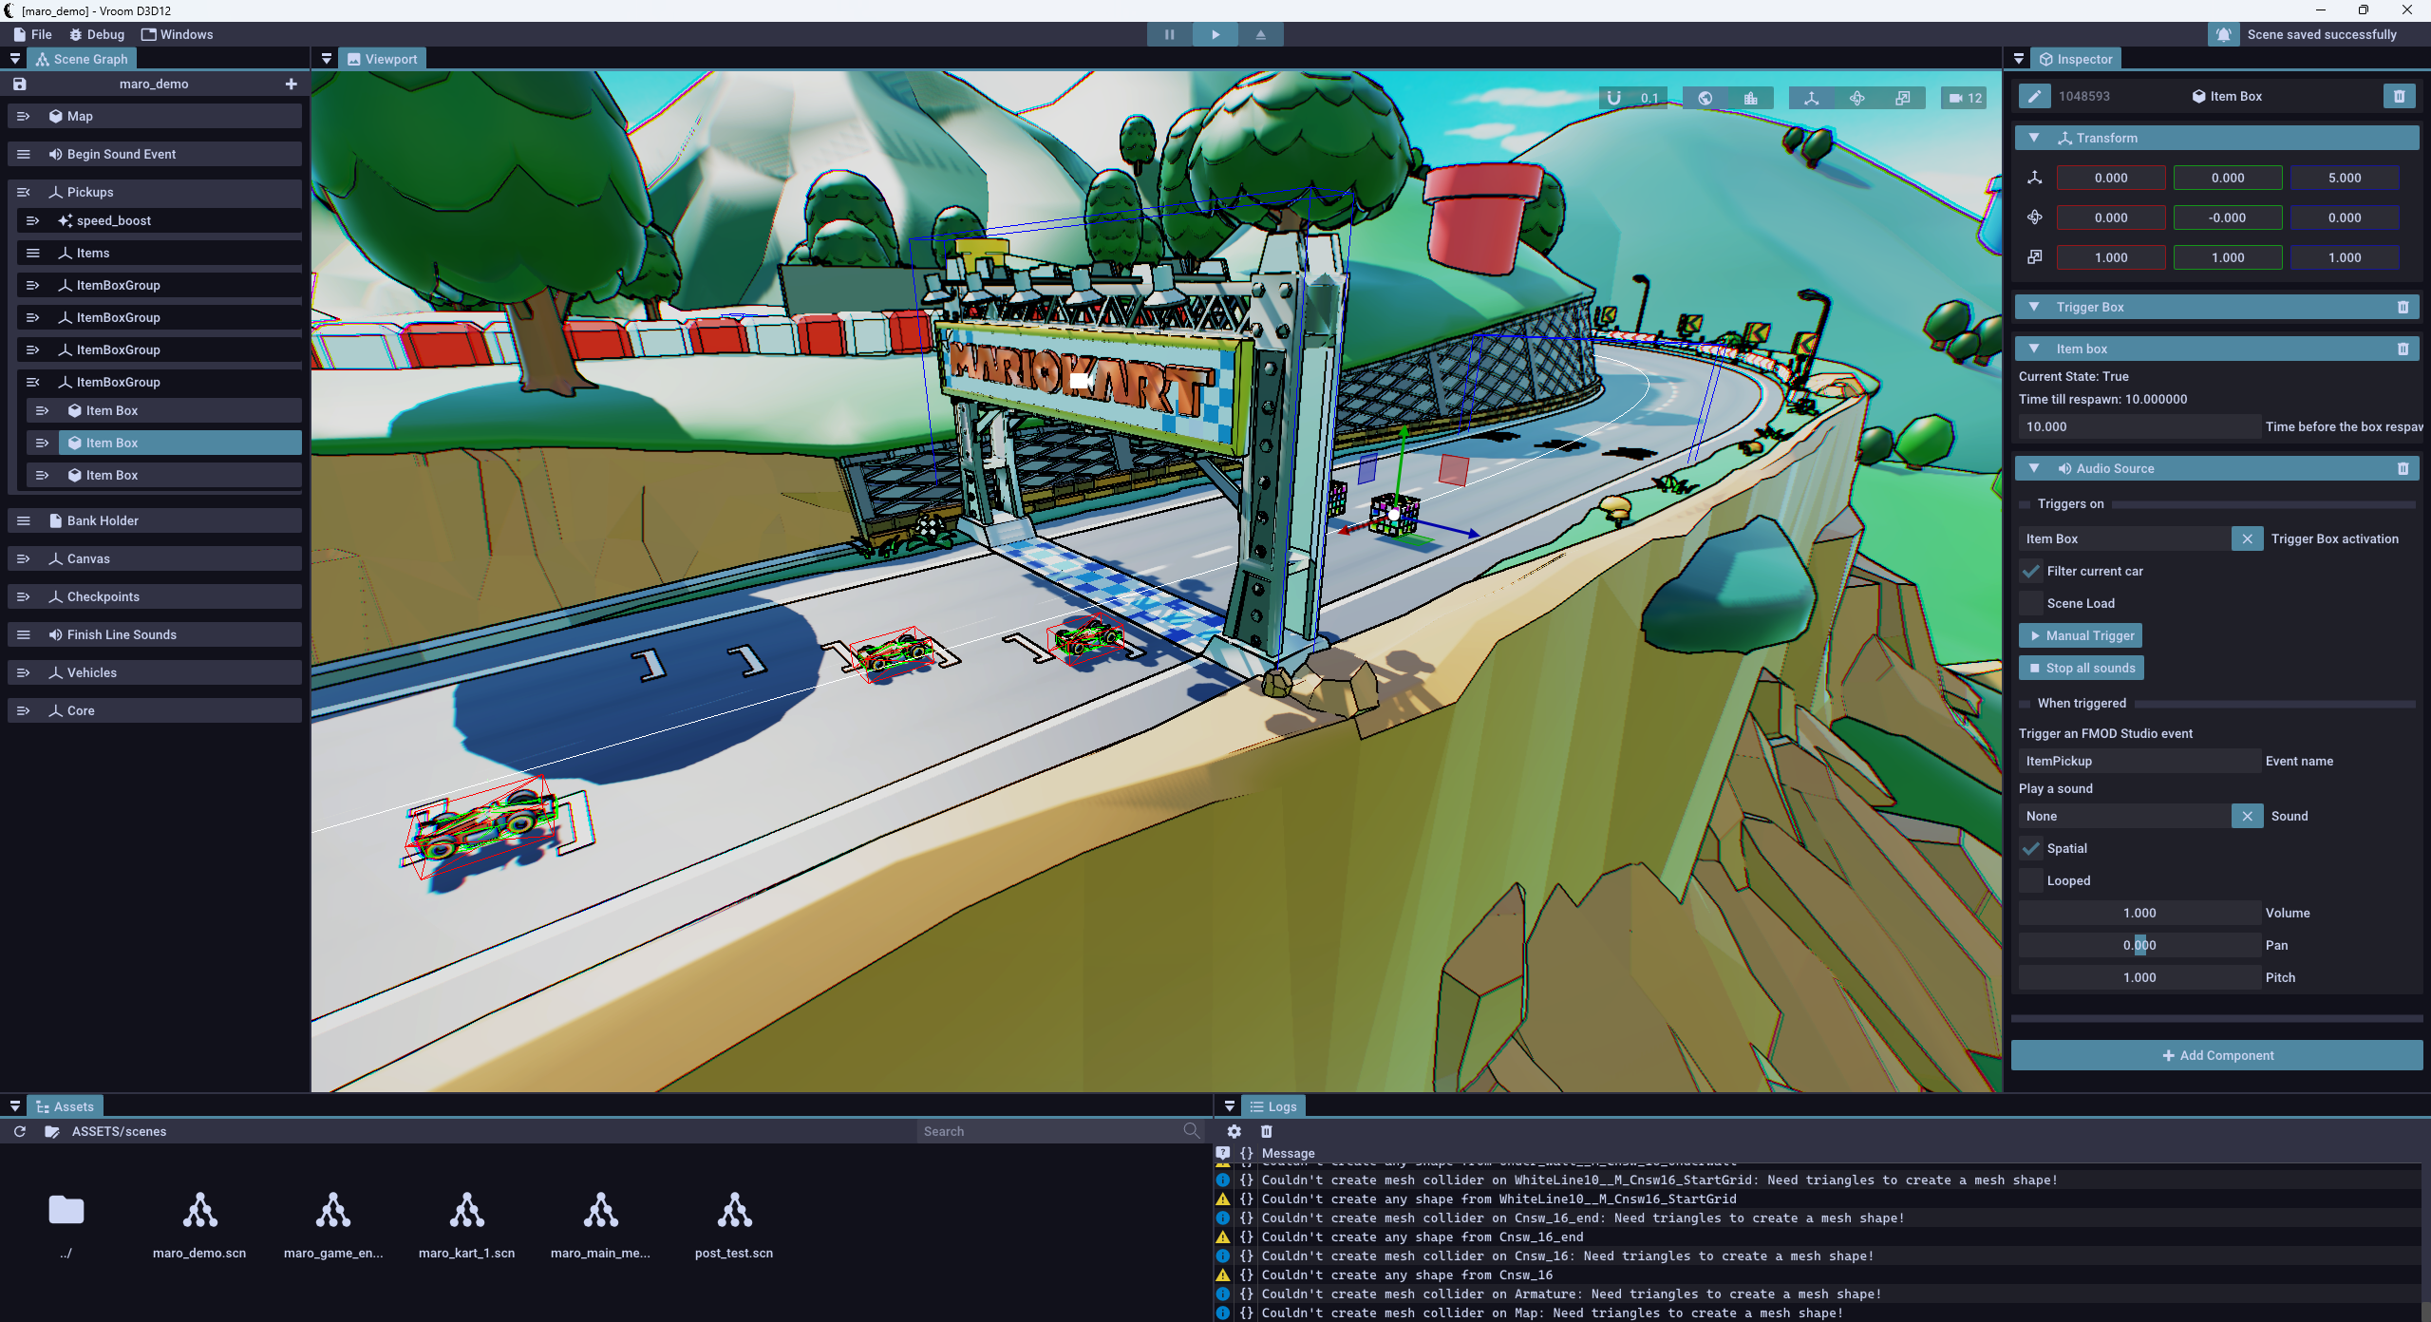Click the pencil edit icon in Inspector
Image resolution: width=2431 pixels, height=1322 pixels.
(x=2034, y=96)
